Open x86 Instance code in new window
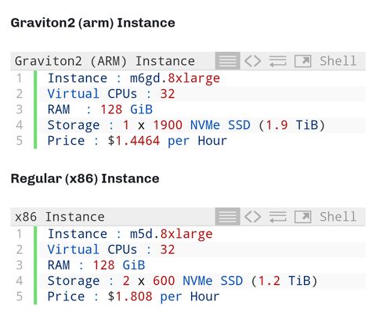Image resolution: width=376 pixels, height=324 pixels. click(302, 217)
